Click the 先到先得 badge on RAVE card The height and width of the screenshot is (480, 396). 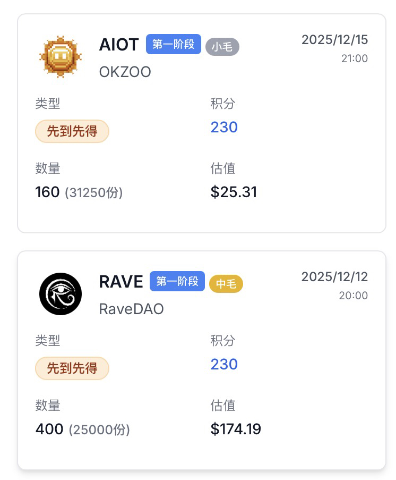[72, 368]
